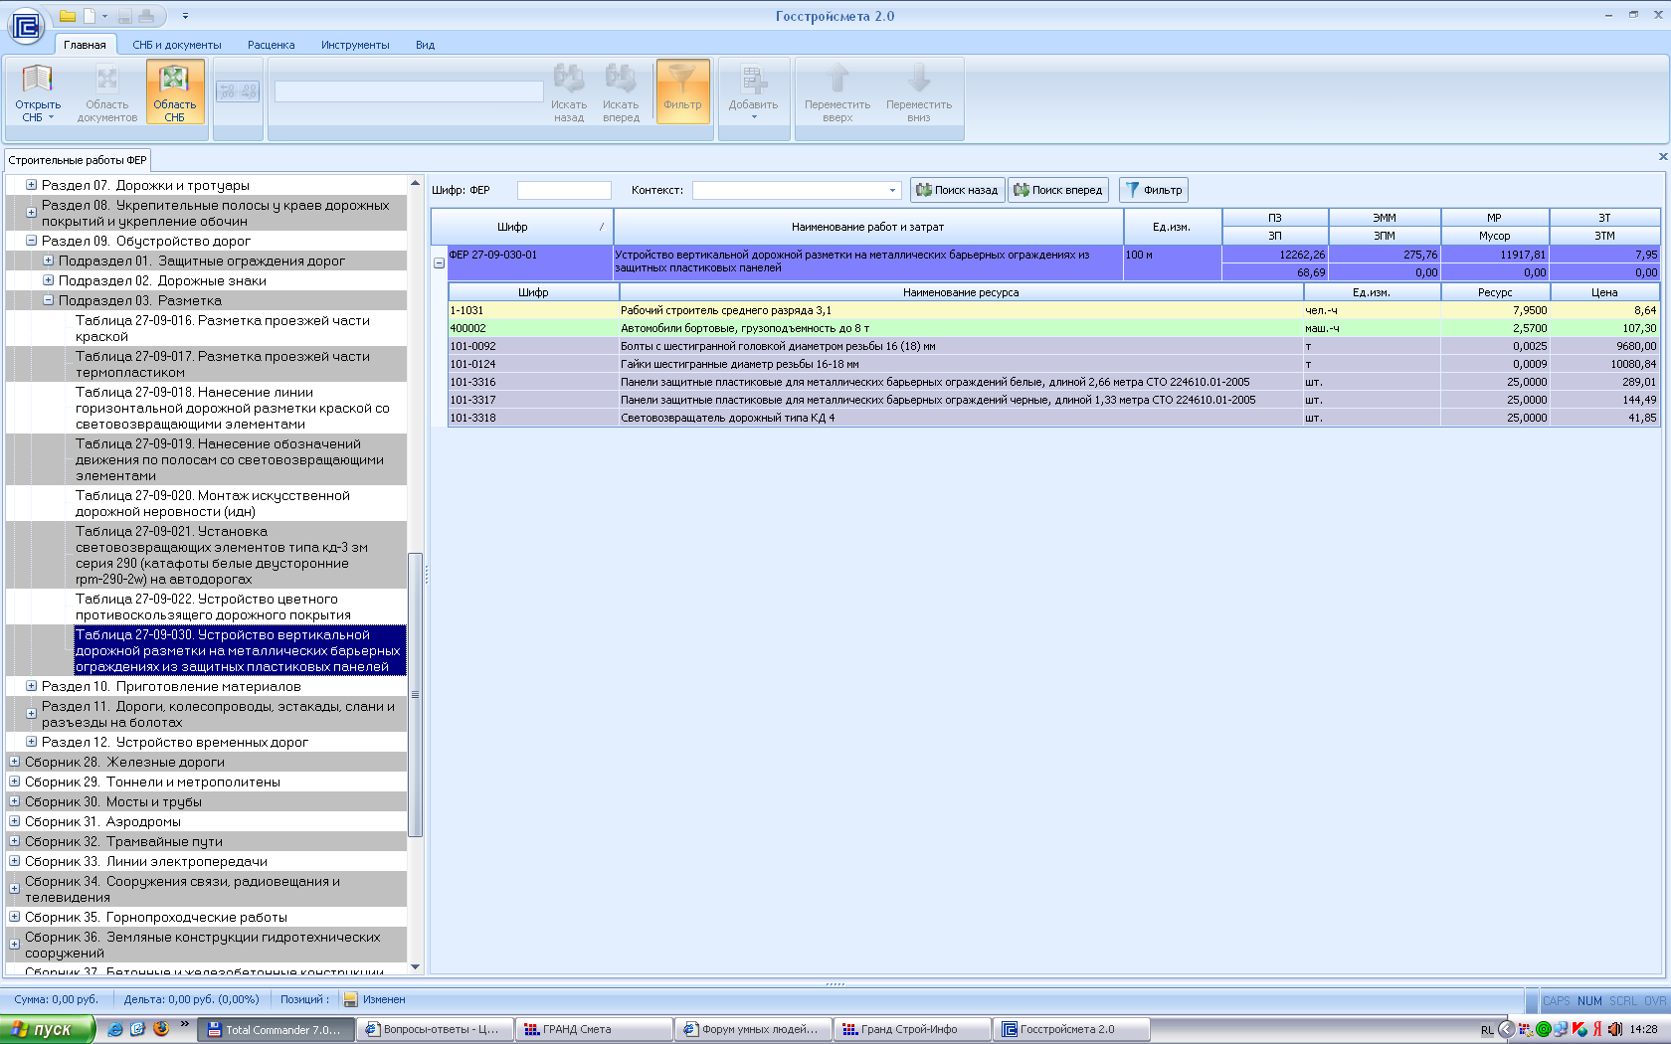Collapse the ФЕР 27-09-030-01 row details
The image size is (1671, 1044).
pos(439,263)
